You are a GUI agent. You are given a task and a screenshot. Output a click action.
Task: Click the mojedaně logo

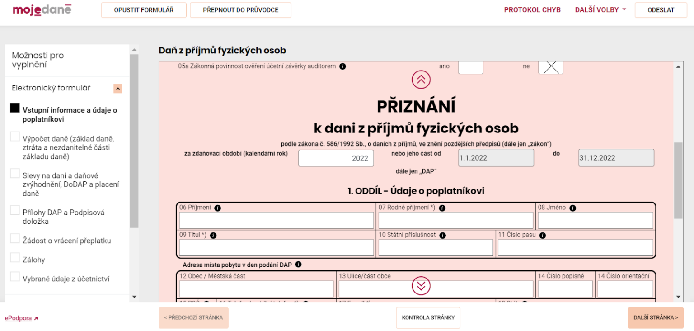point(42,9)
